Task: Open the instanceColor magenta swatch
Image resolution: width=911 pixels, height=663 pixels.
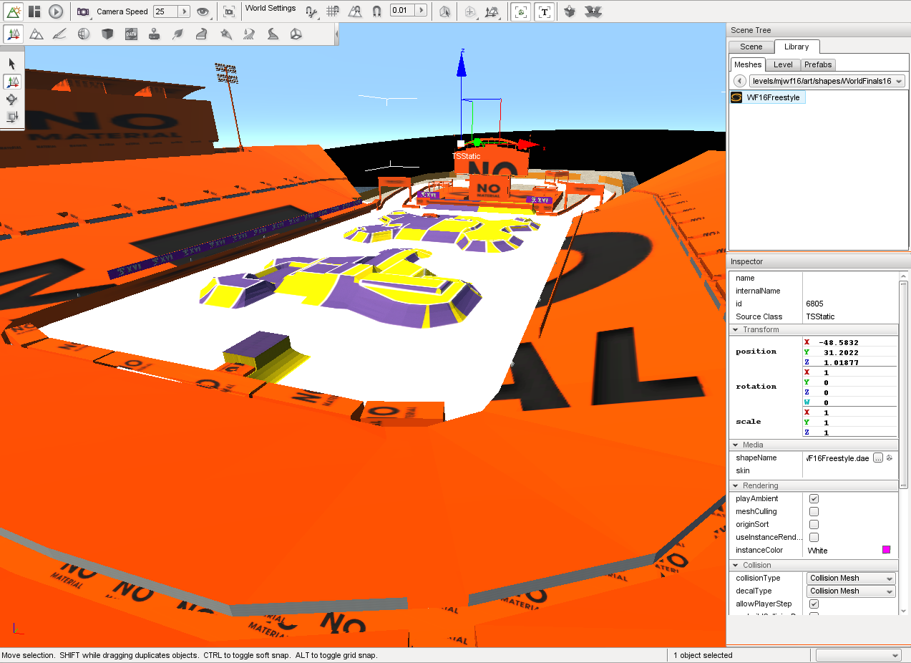Action: click(887, 550)
